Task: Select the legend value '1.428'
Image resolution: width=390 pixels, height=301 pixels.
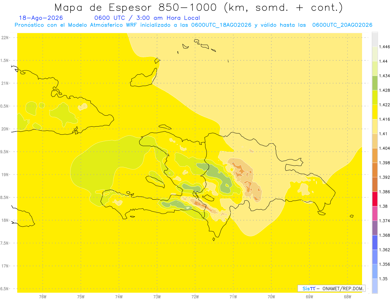Action: click(384, 90)
